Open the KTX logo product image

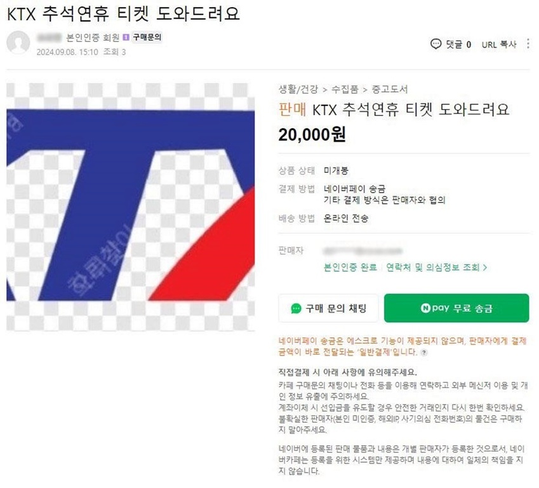point(131,207)
